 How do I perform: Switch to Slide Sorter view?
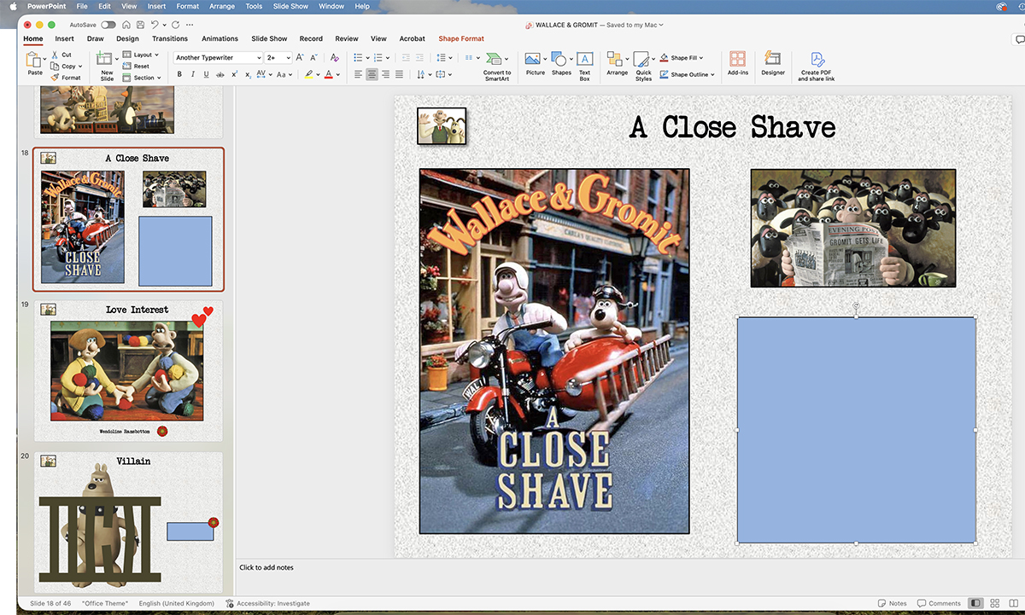[995, 603]
